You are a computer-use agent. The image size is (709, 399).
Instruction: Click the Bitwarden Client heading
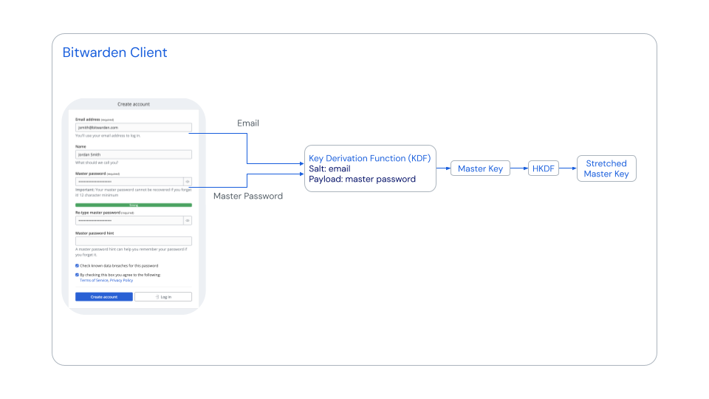click(x=114, y=52)
